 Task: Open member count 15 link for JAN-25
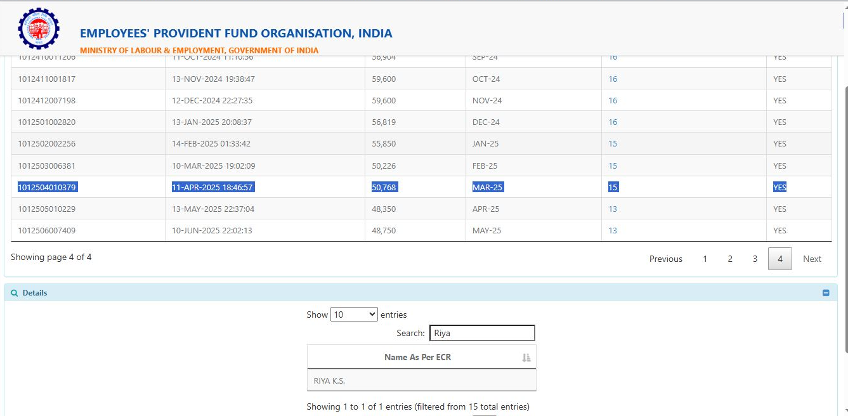tap(613, 144)
